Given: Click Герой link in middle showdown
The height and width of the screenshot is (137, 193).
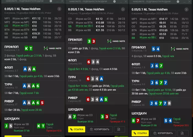Looking at the screenshot, I should (113, 115).
